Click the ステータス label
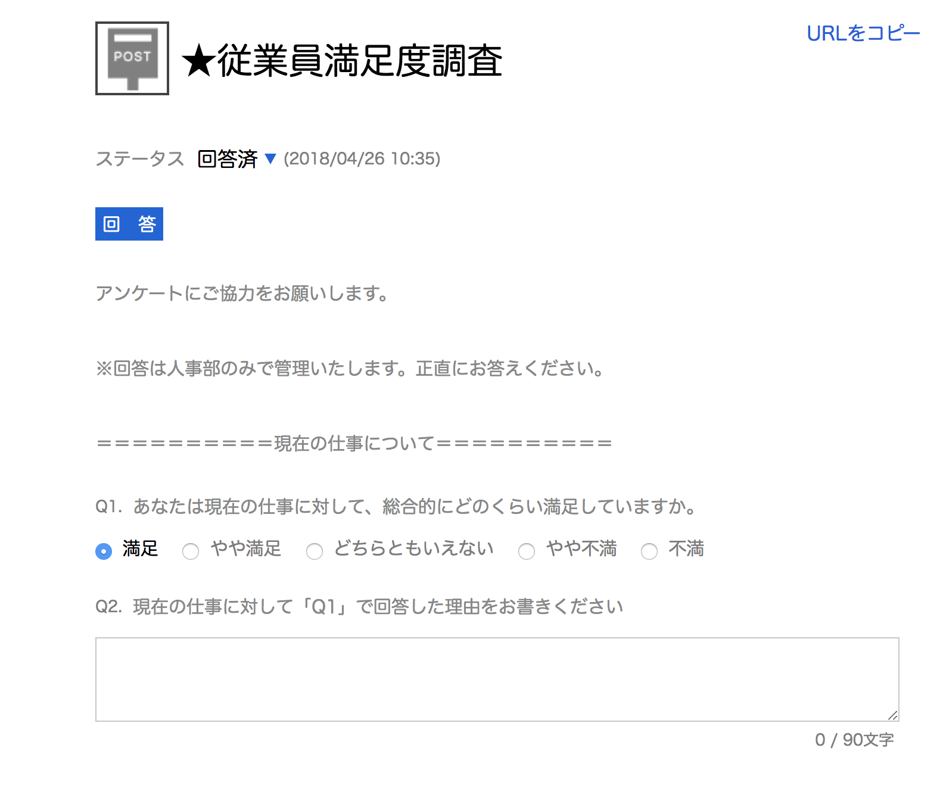Viewport: 940px width, 798px height. click(140, 159)
